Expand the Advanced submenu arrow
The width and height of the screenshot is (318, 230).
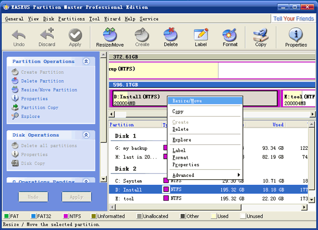tap(239, 175)
